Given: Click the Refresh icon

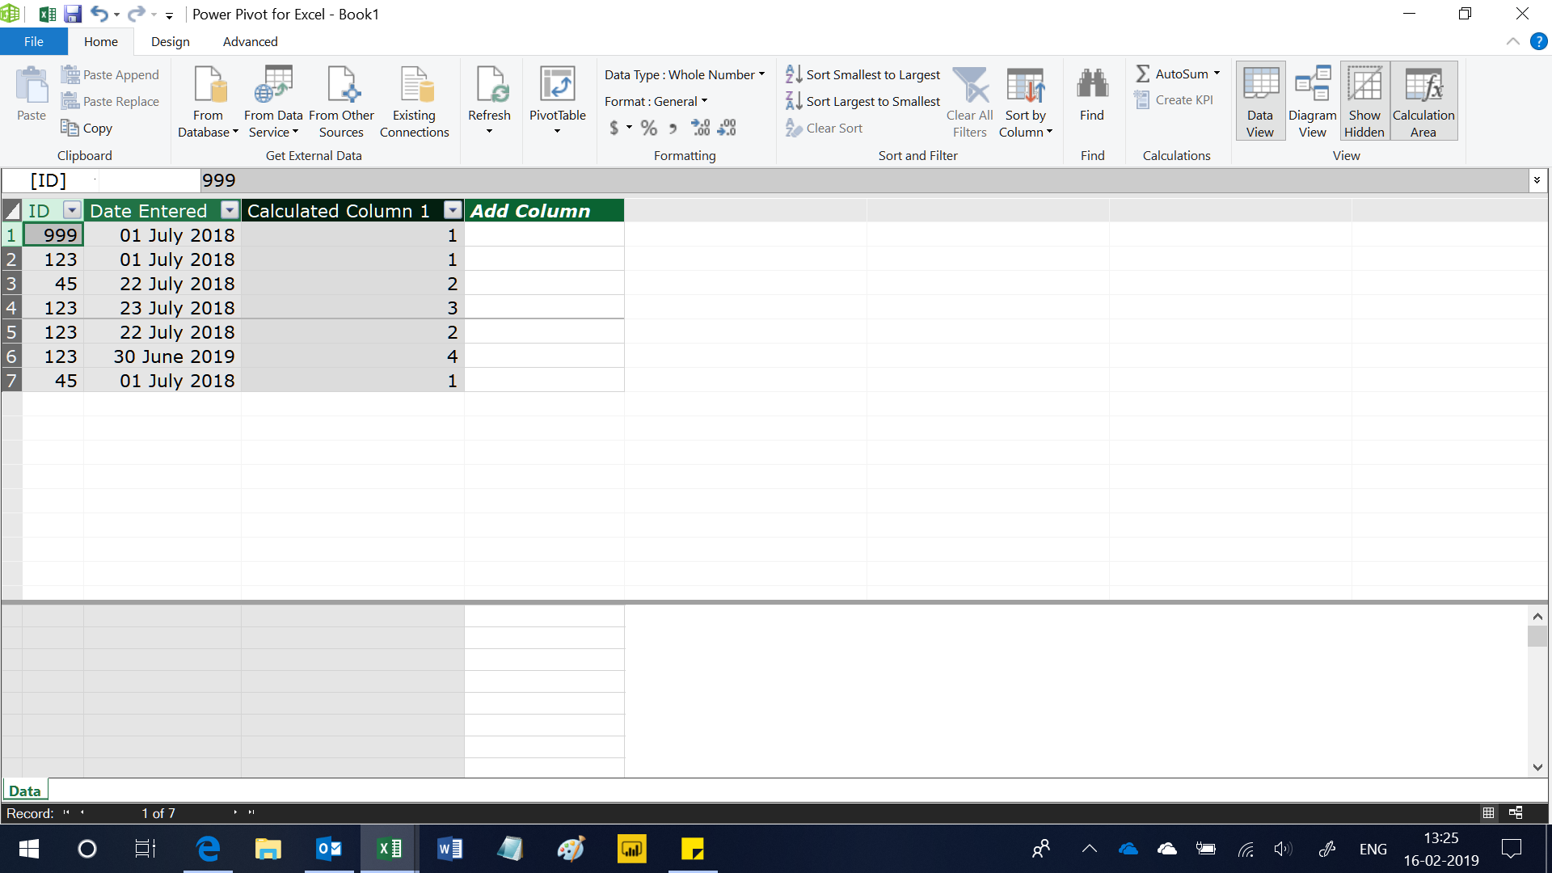Looking at the screenshot, I should pos(489,100).
